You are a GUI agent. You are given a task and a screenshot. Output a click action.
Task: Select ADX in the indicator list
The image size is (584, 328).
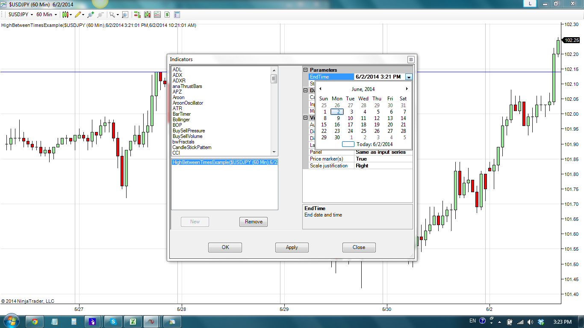pyautogui.click(x=177, y=75)
